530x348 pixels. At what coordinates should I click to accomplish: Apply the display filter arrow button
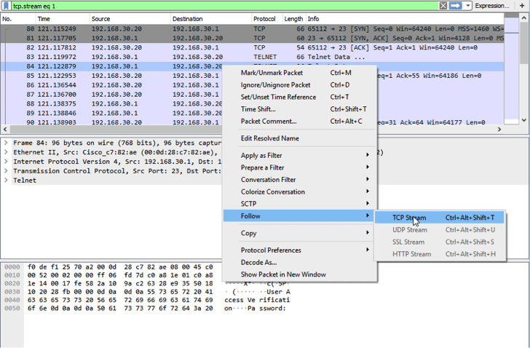tap(456, 5)
